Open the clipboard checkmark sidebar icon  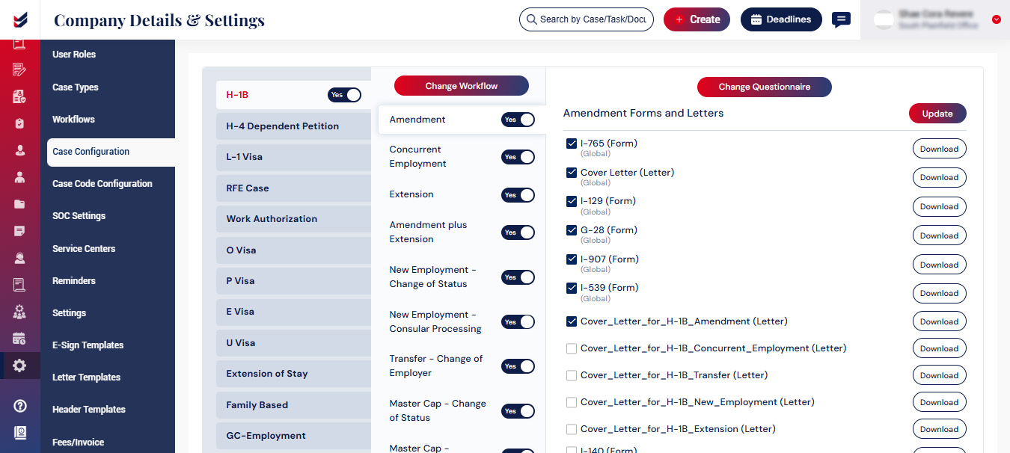19,124
